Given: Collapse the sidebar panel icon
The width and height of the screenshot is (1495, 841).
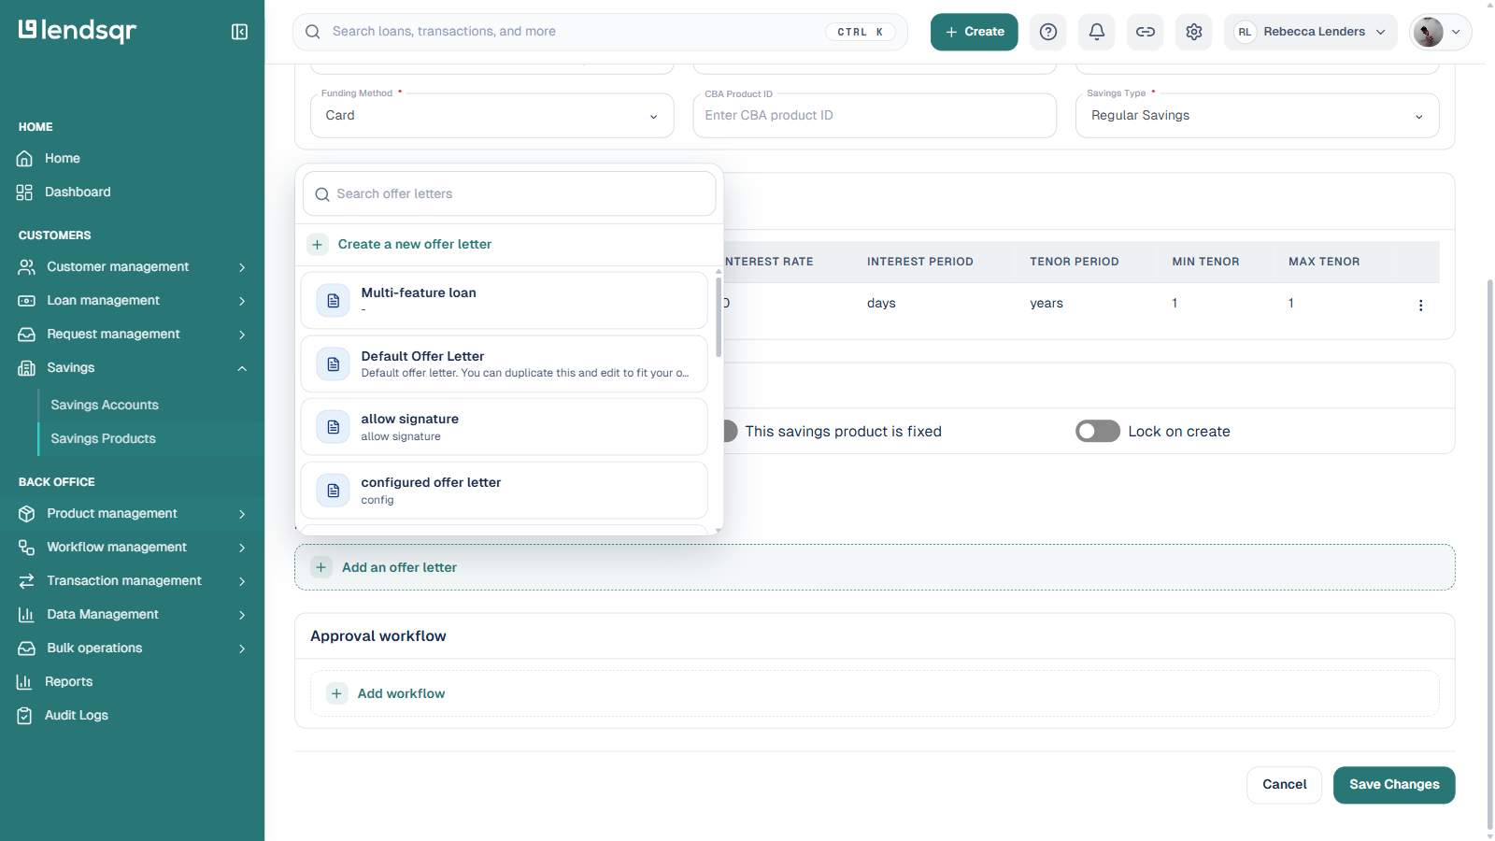Looking at the screenshot, I should click(x=239, y=32).
